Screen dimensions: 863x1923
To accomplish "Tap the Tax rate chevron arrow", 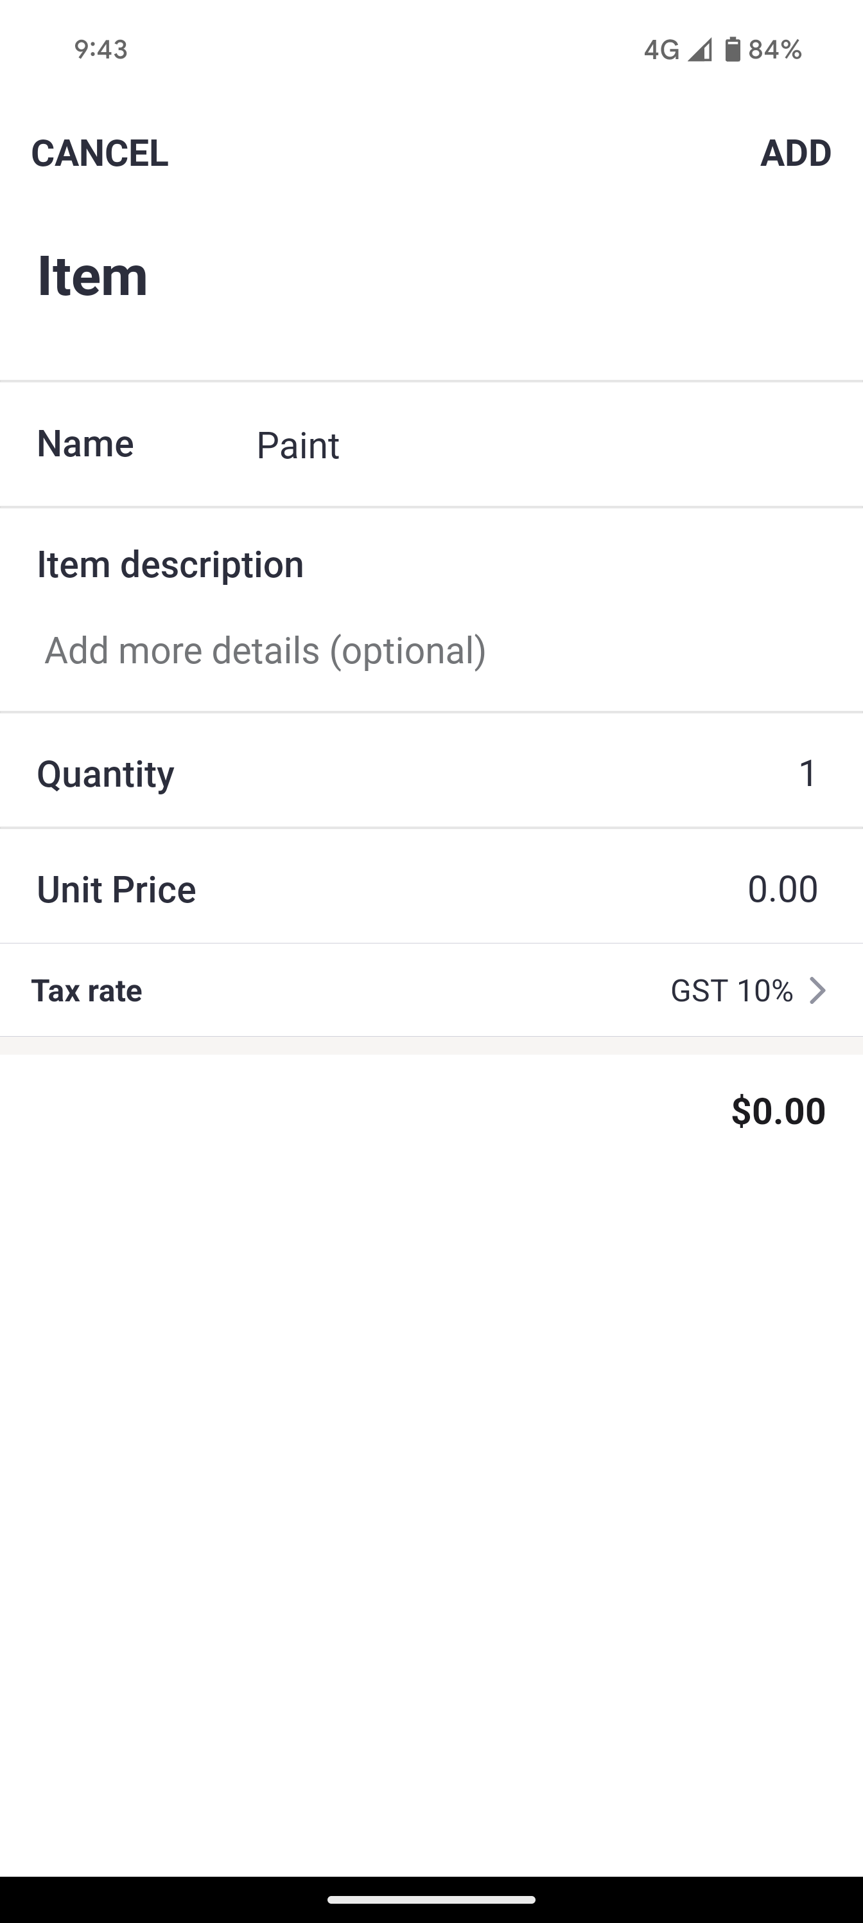I will 818,990.
